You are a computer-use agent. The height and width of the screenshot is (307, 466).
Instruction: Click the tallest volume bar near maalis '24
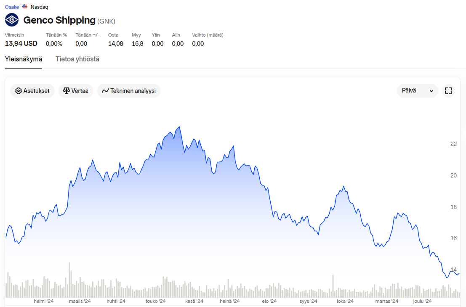coord(69,280)
